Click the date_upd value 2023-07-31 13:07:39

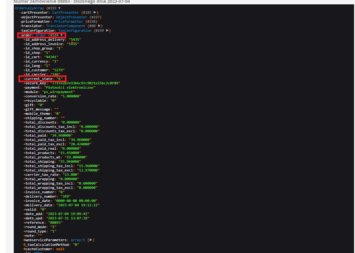[x=68, y=218]
